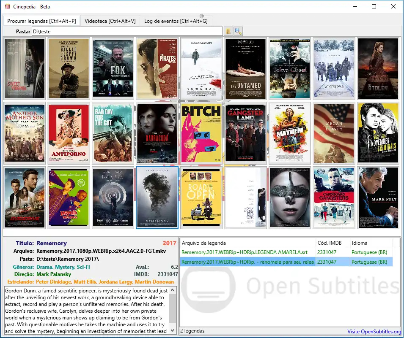Select the Sweet Virginia poster
Viewport: 404px width, 338px height.
pos(25,68)
